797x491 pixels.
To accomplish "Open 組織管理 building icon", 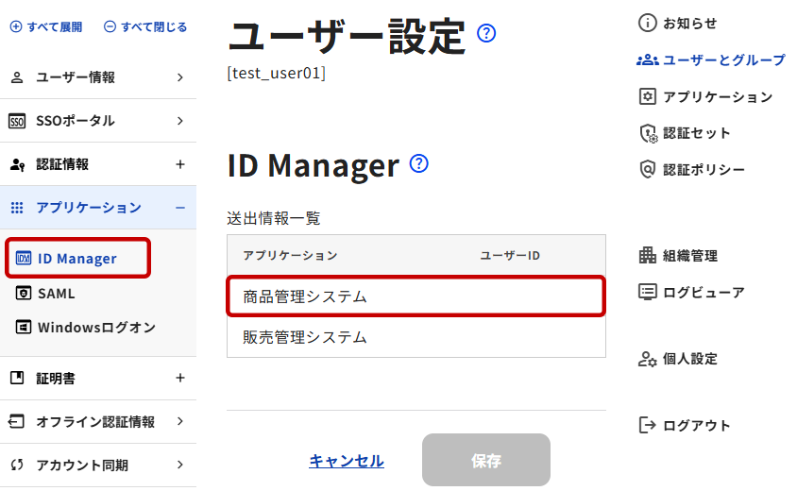I will (x=648, y=255).
